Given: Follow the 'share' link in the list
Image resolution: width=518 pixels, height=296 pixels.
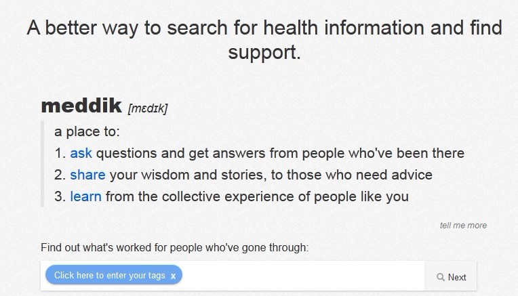Looking at the screenshot, I should (87, 175).
